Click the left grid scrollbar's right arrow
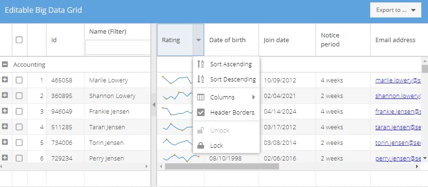This screenshot has width=428, height=187. [147, 166]
